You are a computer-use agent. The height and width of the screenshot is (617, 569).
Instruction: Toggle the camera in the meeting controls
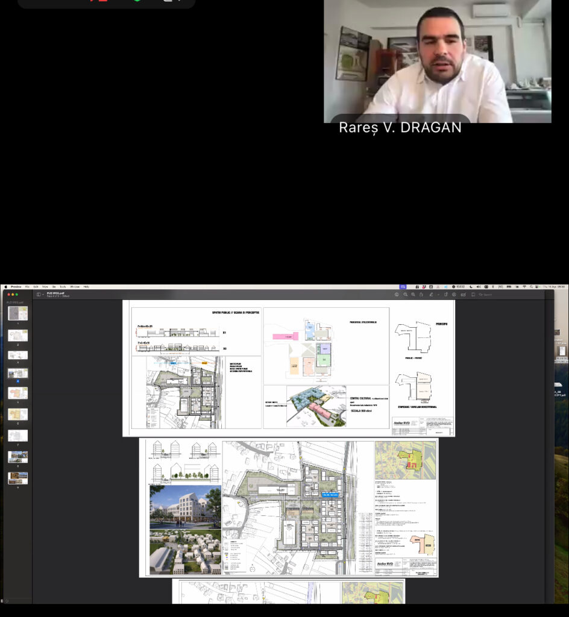pyautogui.click(x=136, y=2)
